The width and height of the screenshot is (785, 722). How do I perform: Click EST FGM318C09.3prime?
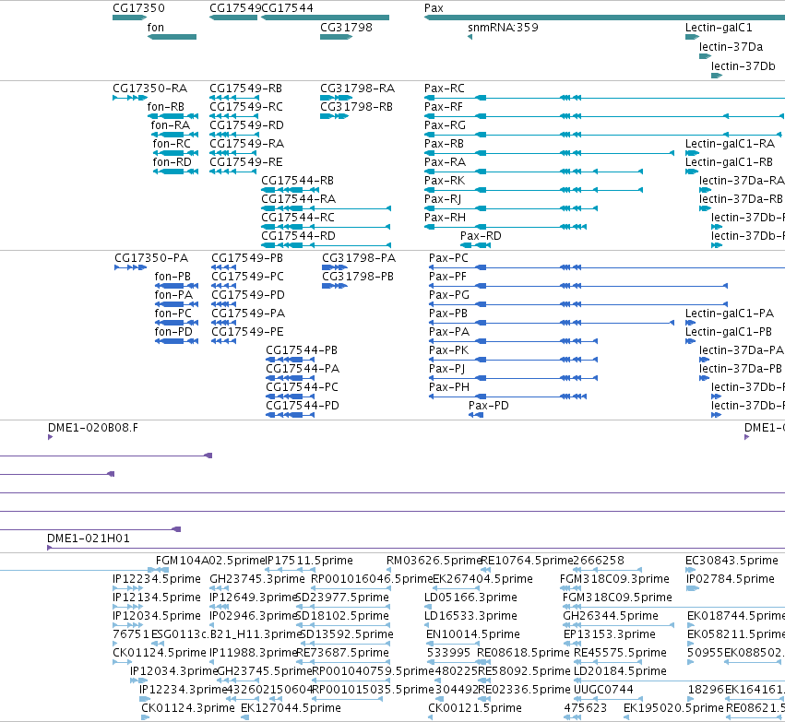coord(571,588)
